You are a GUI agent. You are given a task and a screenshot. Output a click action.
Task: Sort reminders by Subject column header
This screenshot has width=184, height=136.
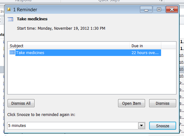point(69,46)
